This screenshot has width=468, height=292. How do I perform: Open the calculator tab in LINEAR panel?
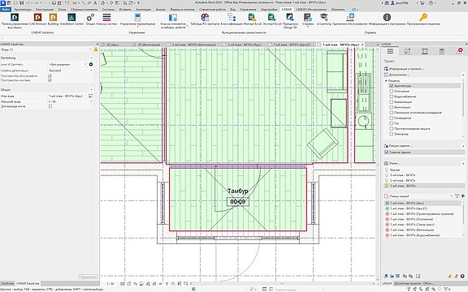pos(442,51)
